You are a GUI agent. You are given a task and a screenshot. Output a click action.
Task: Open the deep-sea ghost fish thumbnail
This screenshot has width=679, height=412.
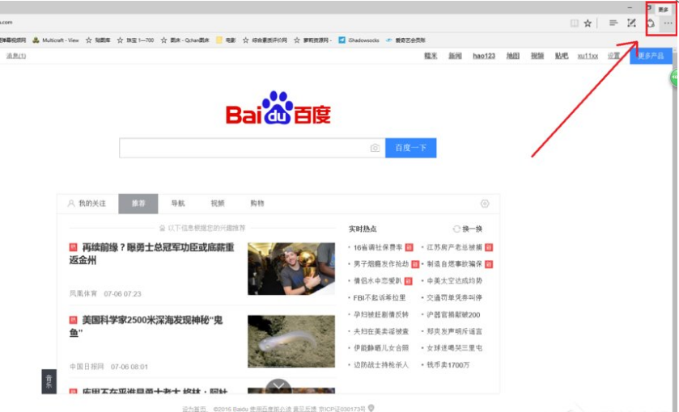291,341
